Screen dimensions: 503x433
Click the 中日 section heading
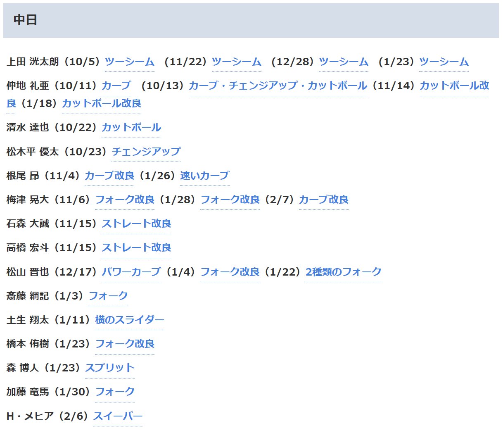26,20
